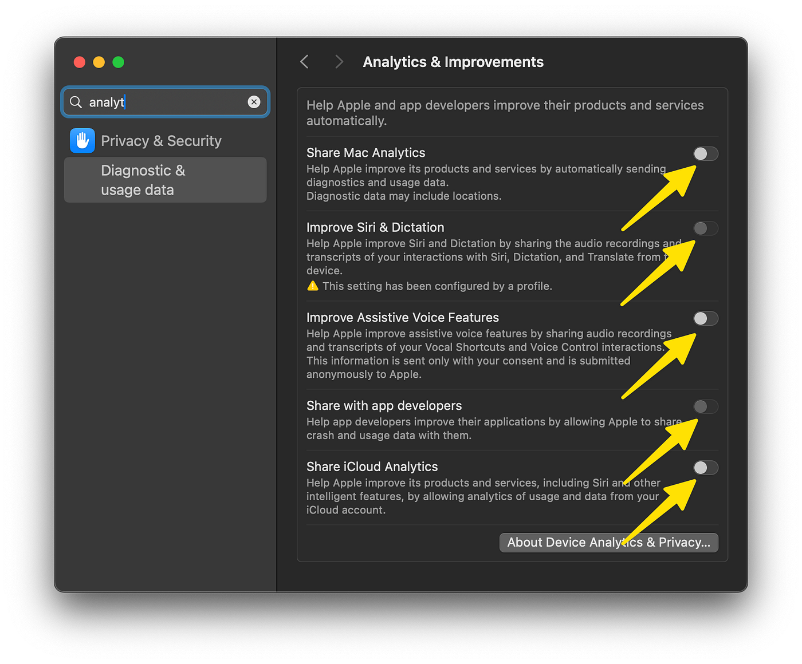Go back with the left chevron

pos(305,62)
